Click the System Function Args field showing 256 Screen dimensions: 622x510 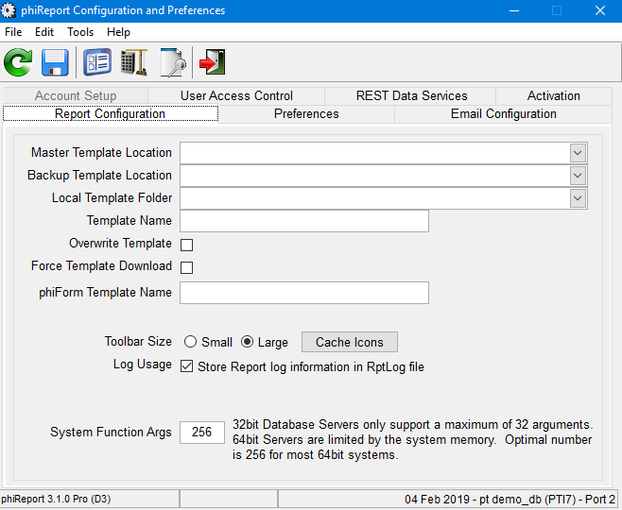202,433
